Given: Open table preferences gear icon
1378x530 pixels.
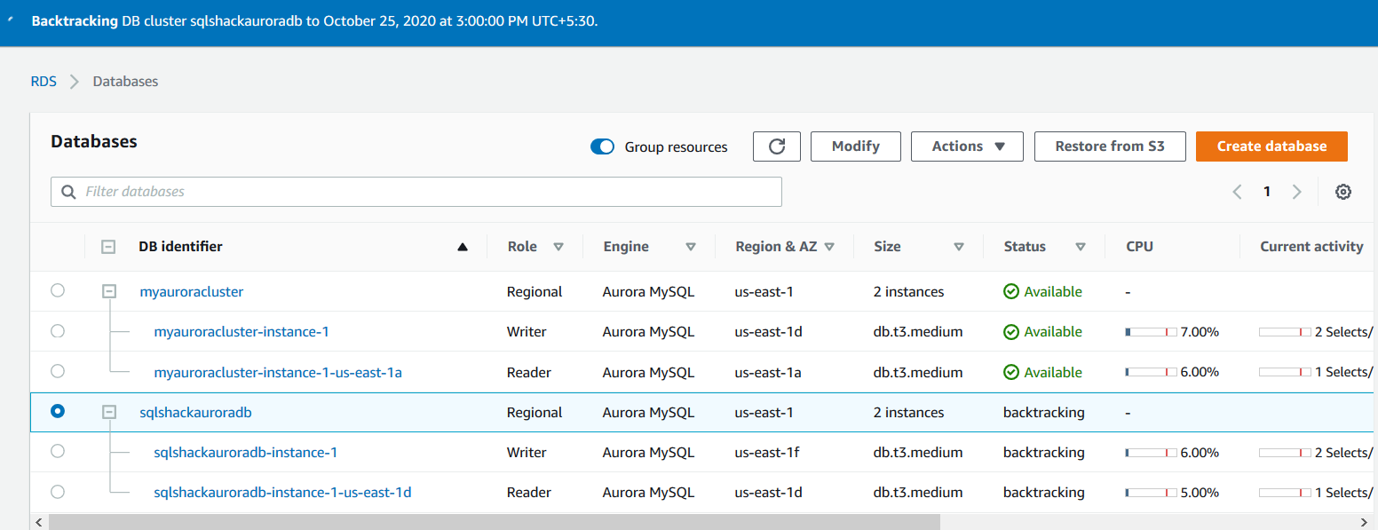Looking at the screenshot, I should [x=1343, y=192].
